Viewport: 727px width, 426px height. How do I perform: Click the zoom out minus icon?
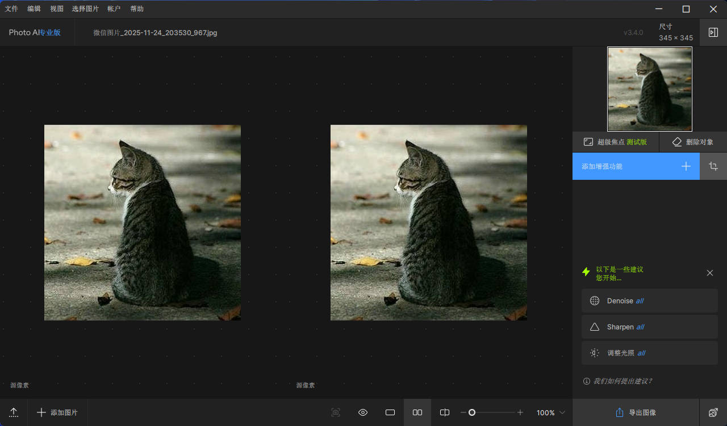click(463, 412)
